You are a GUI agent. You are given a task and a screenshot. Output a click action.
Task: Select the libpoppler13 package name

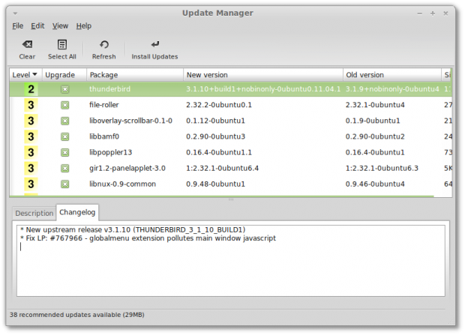click(110, 153)
